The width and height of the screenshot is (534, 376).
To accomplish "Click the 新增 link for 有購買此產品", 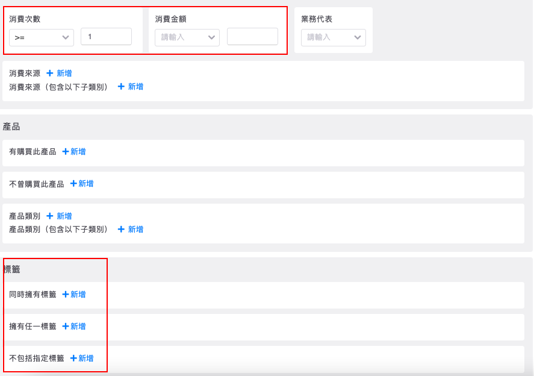I will 78,152.
